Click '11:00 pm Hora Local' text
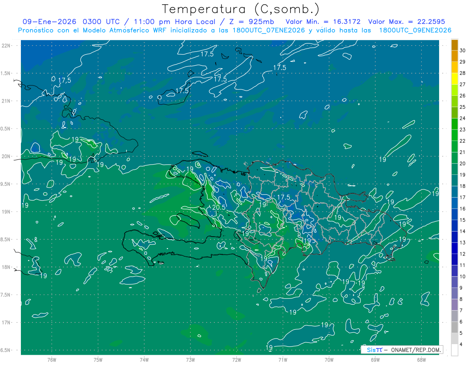Image resolution: width=473 pixels, height=365 pixels. 175,22
